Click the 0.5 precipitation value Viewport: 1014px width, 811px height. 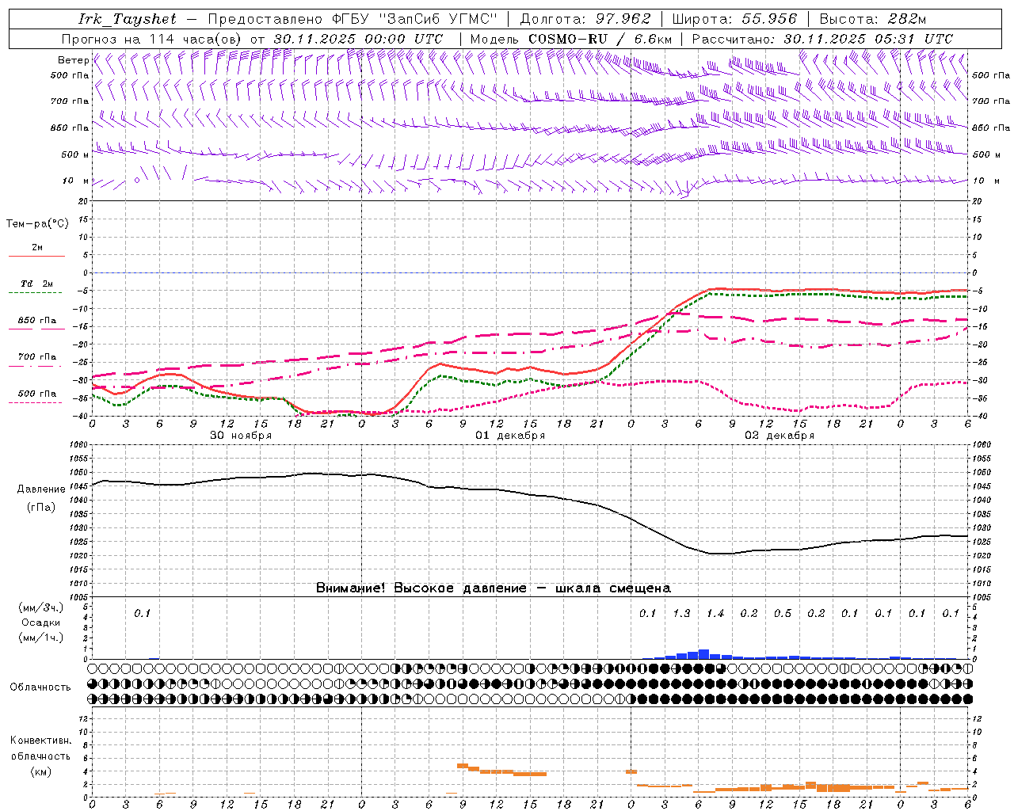(783, 614)
